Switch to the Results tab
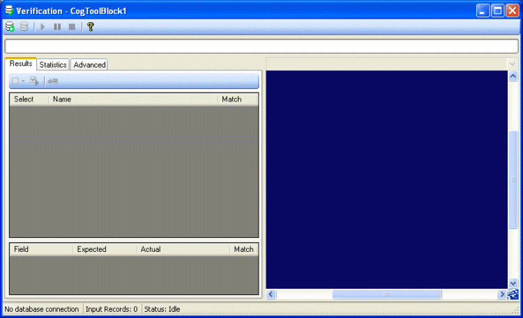The height and width of the screenshot is (318, 523). click(21, 63)
